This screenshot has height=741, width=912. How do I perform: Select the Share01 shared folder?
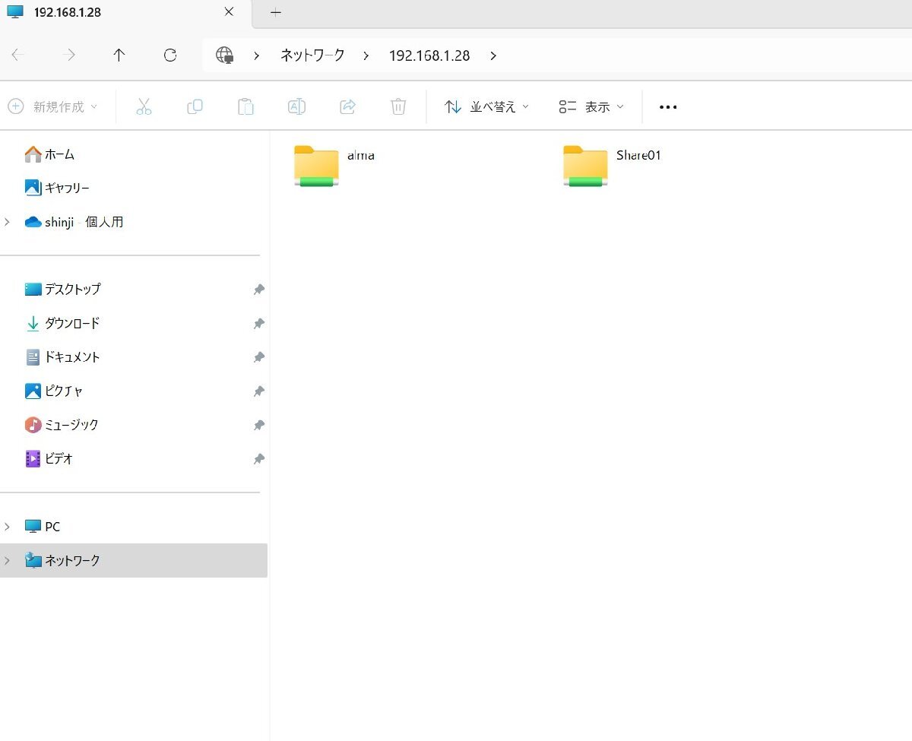pos(613,165)
